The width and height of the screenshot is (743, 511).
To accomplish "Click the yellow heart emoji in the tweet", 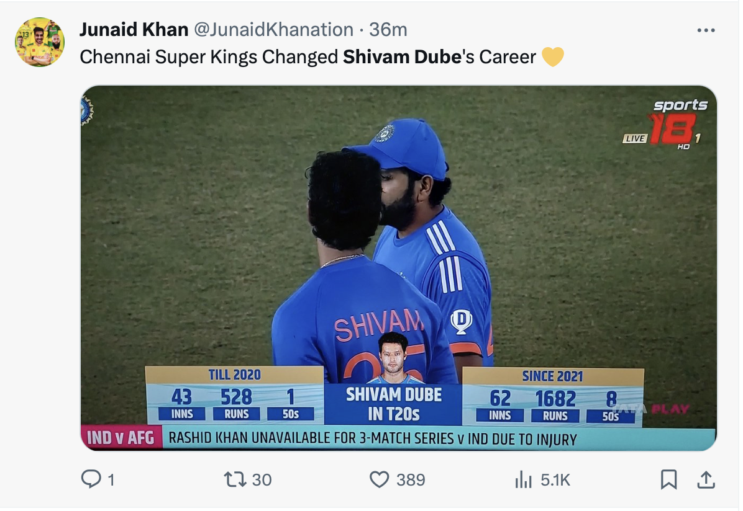I will coord(552,58).
